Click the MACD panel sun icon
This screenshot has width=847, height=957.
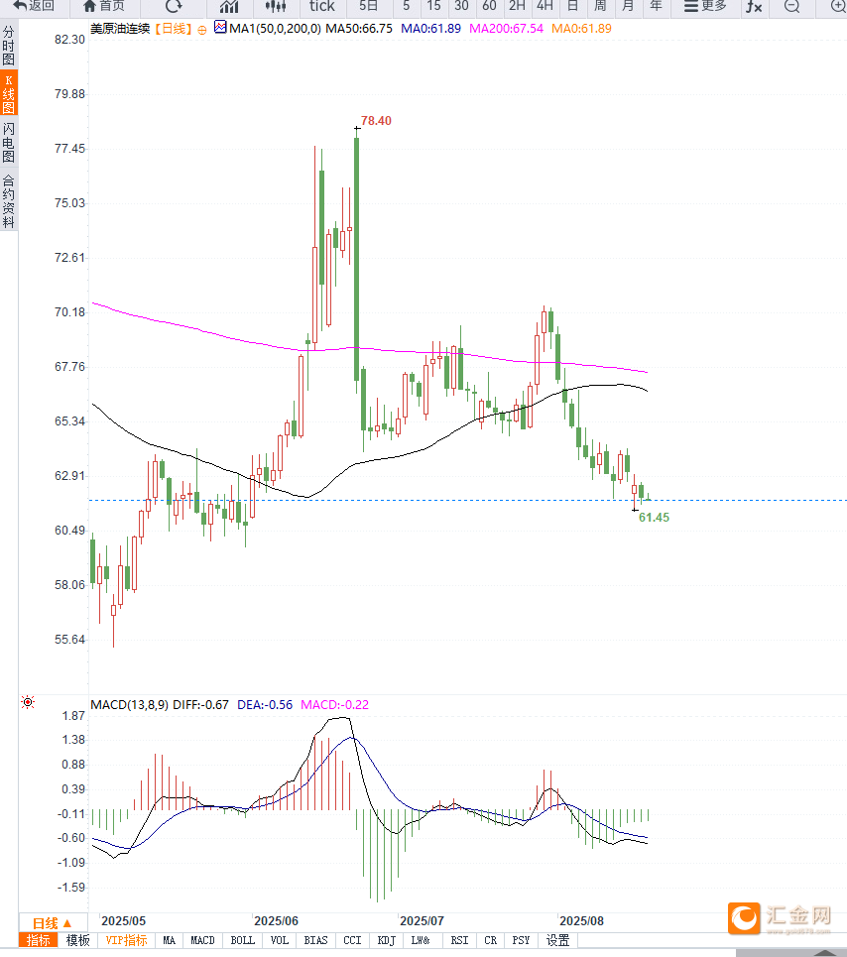pos(28,702)
